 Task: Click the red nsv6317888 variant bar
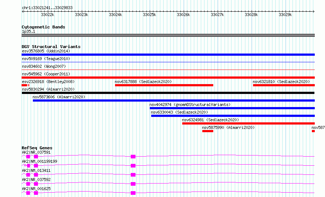tap(164, 85)
